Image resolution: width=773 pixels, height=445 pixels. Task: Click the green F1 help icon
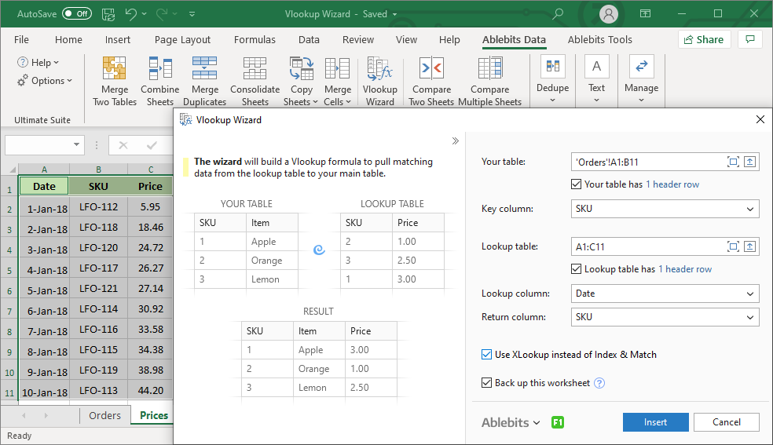pos(558,422)
